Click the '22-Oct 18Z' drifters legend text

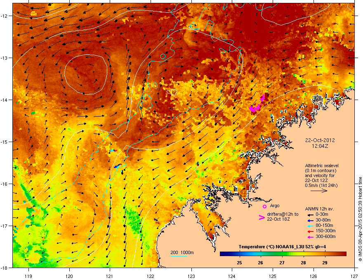[278, 219]
